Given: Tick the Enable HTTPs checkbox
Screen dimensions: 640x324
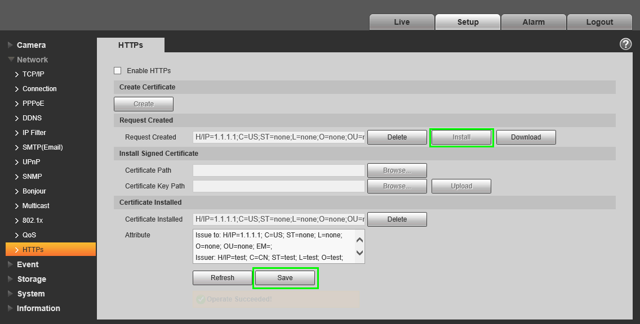Looking at the screenshot, I should pyautogui.click(x=118, y=70).
